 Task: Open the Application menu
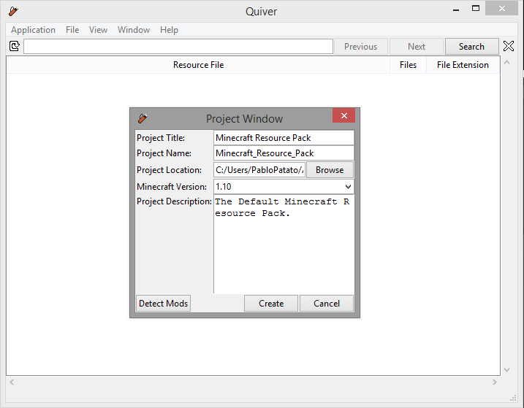[x=33, y=30]
